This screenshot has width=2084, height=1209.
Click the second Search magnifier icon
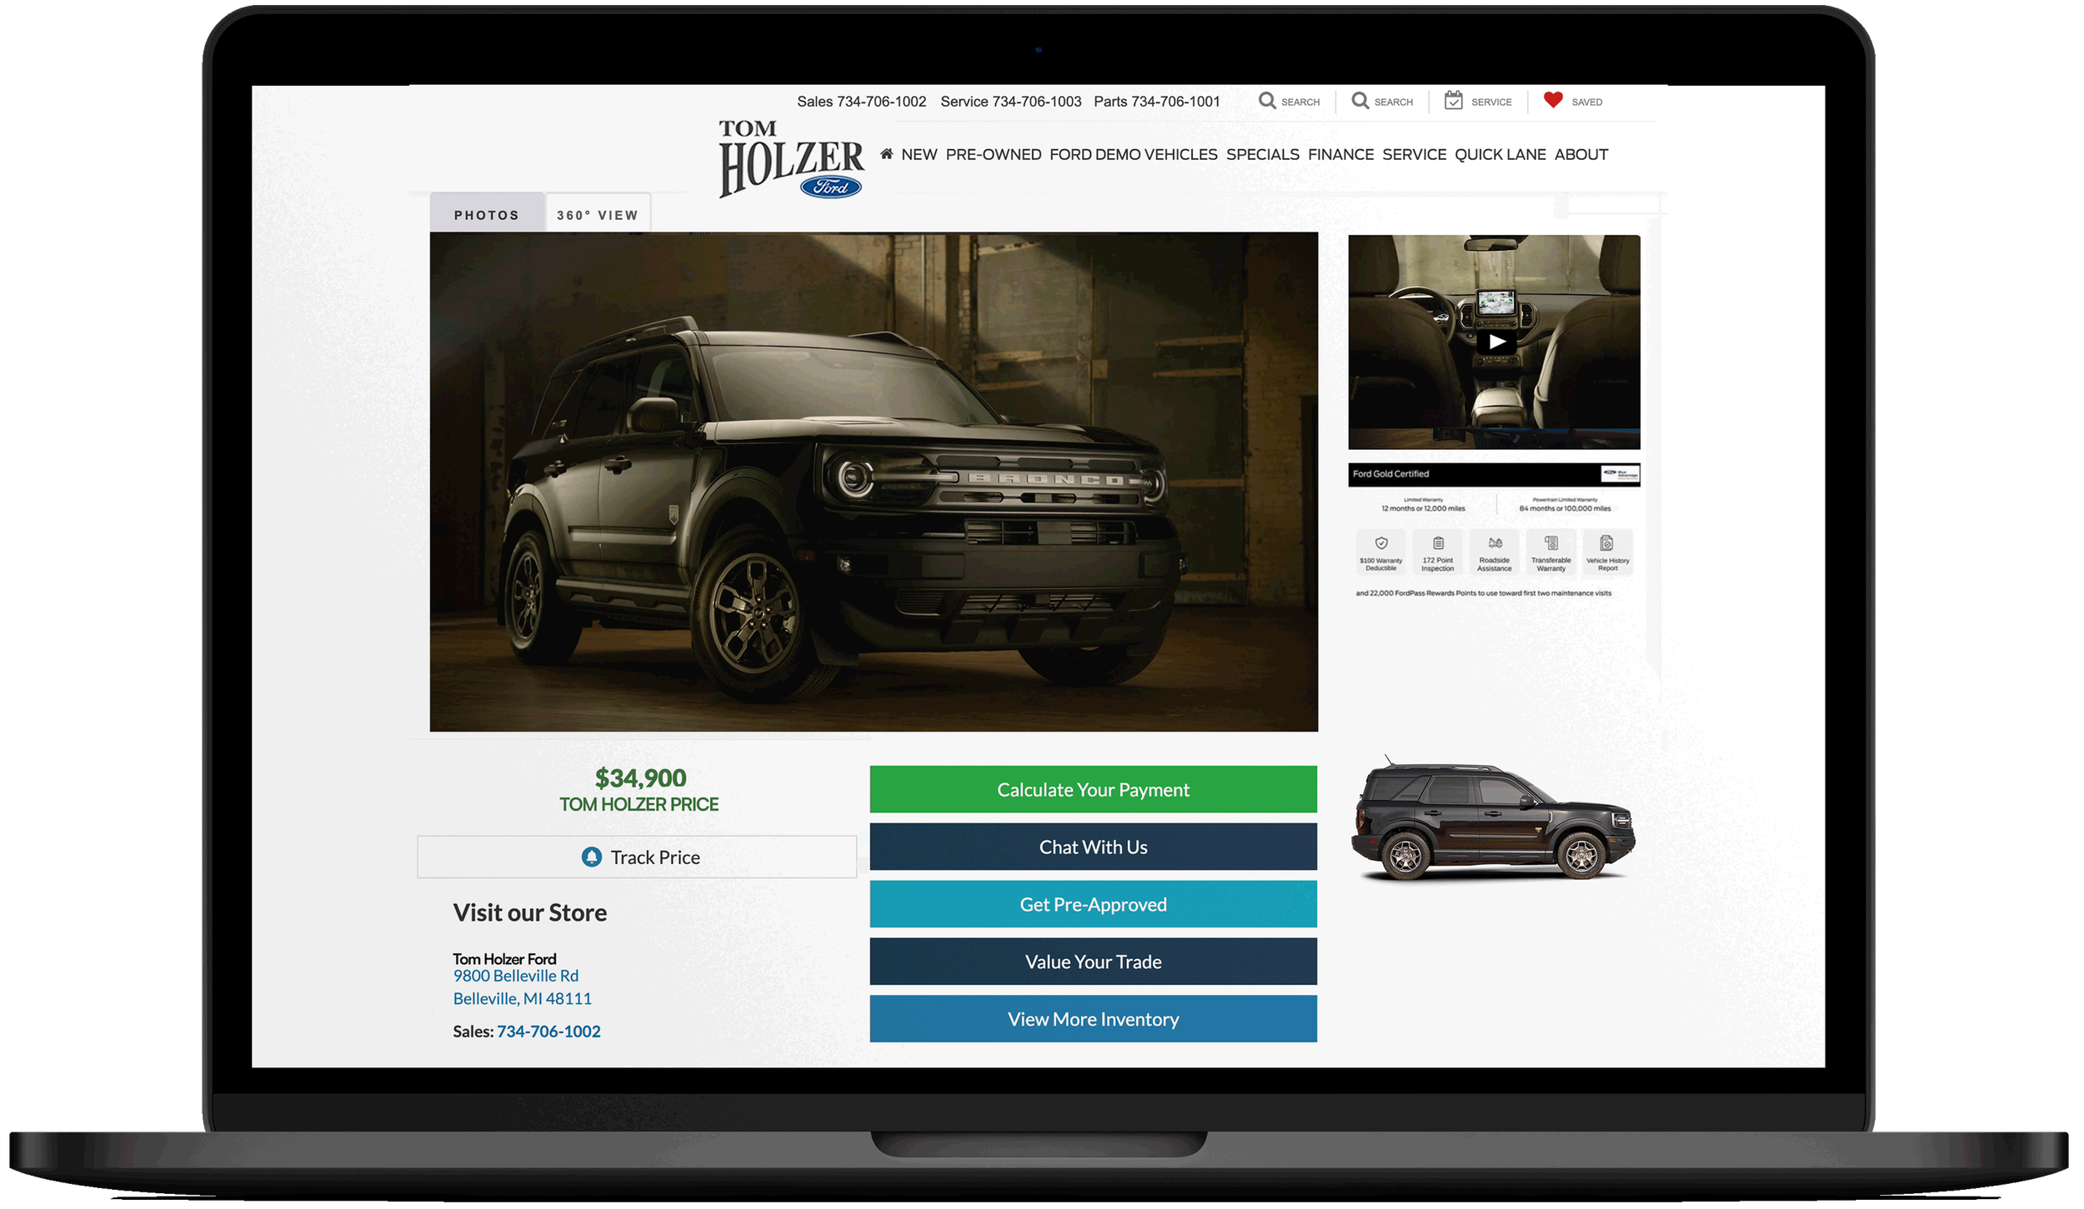pyautogui.click(x=1360, y=101)
